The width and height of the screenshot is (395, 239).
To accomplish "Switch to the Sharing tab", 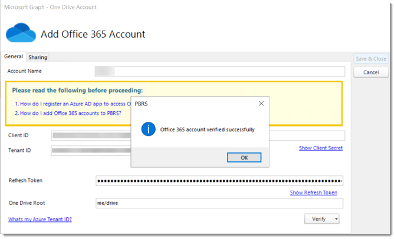I will [38, 57].
